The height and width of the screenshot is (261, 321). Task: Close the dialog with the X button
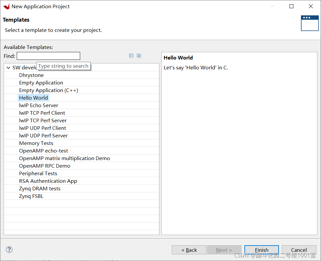click(311, 6)
